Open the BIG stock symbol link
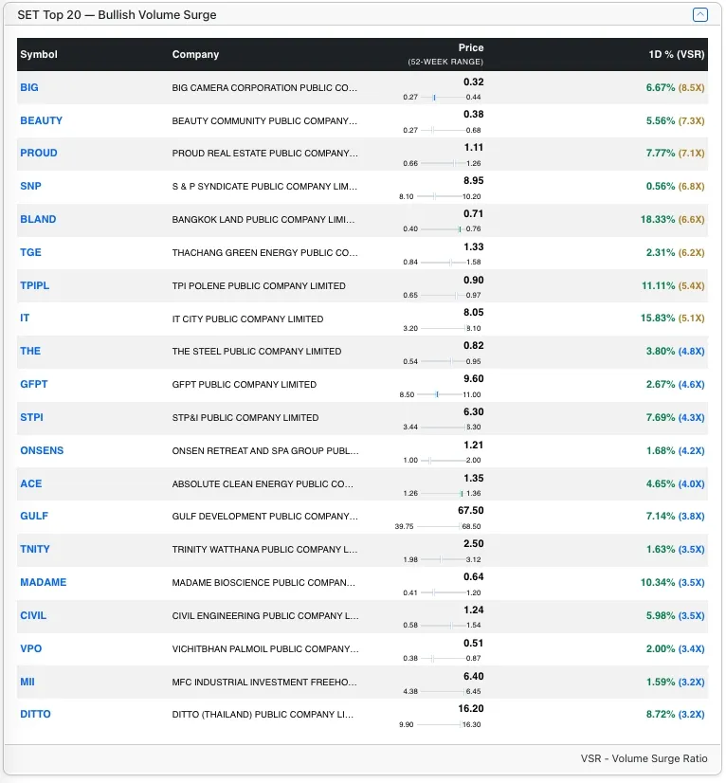 pos(29,87)
